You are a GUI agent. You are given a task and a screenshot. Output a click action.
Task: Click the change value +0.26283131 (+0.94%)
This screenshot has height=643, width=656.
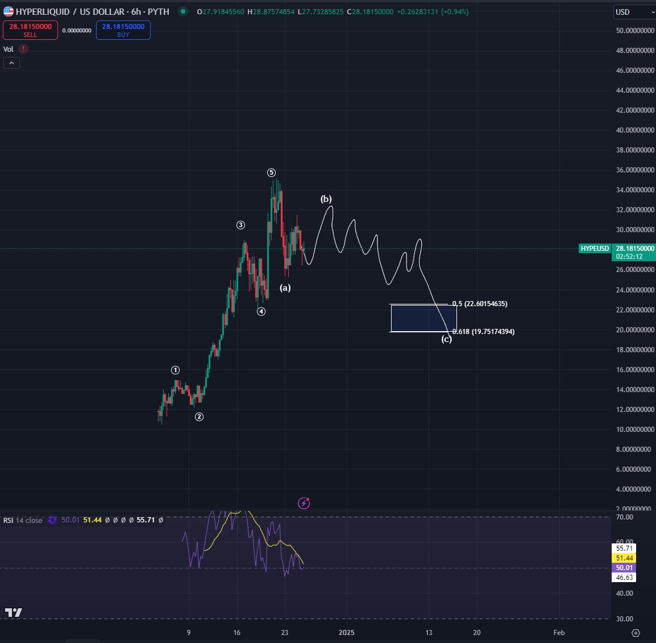[433, 12]
